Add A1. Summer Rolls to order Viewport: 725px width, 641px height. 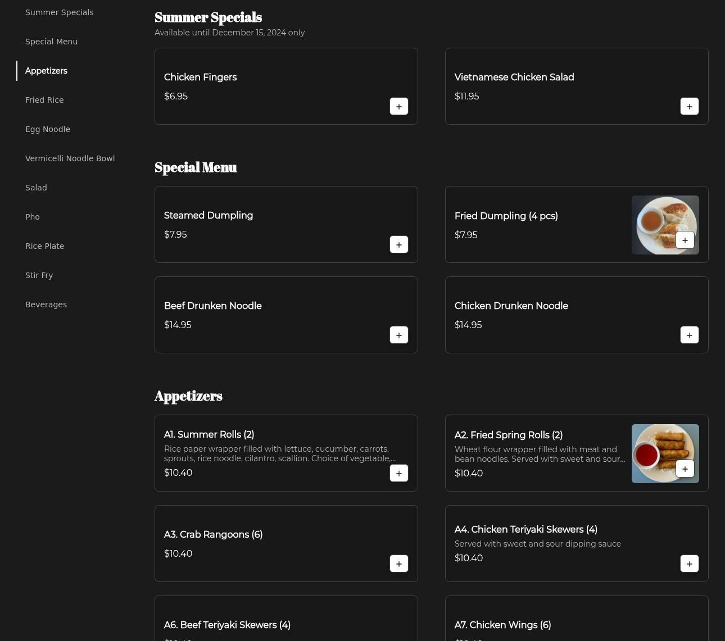click(x=398, y=473)
